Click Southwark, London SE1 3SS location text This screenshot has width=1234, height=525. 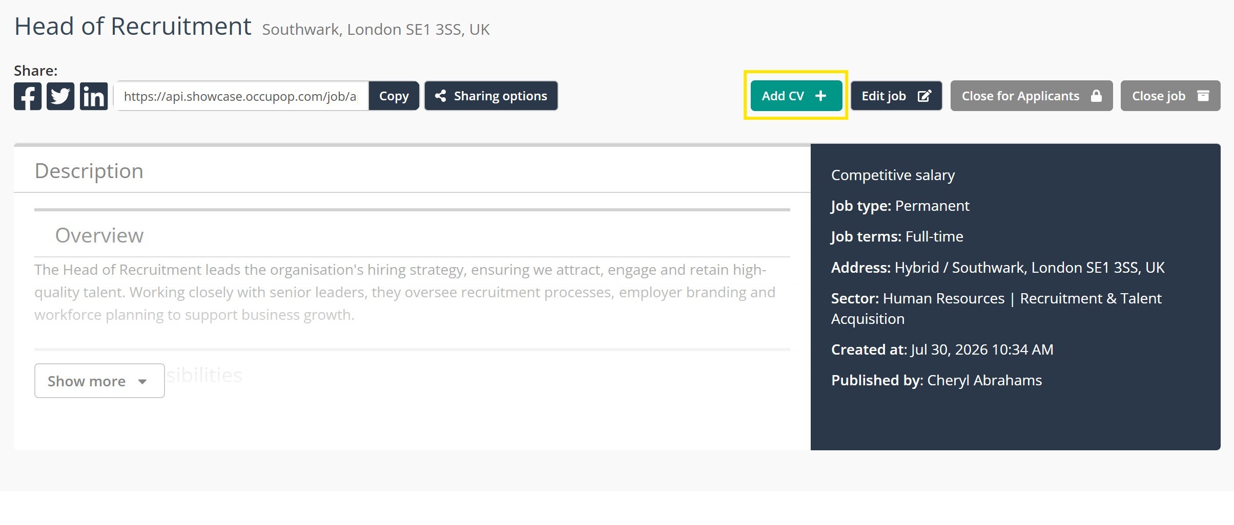[376, 30]
